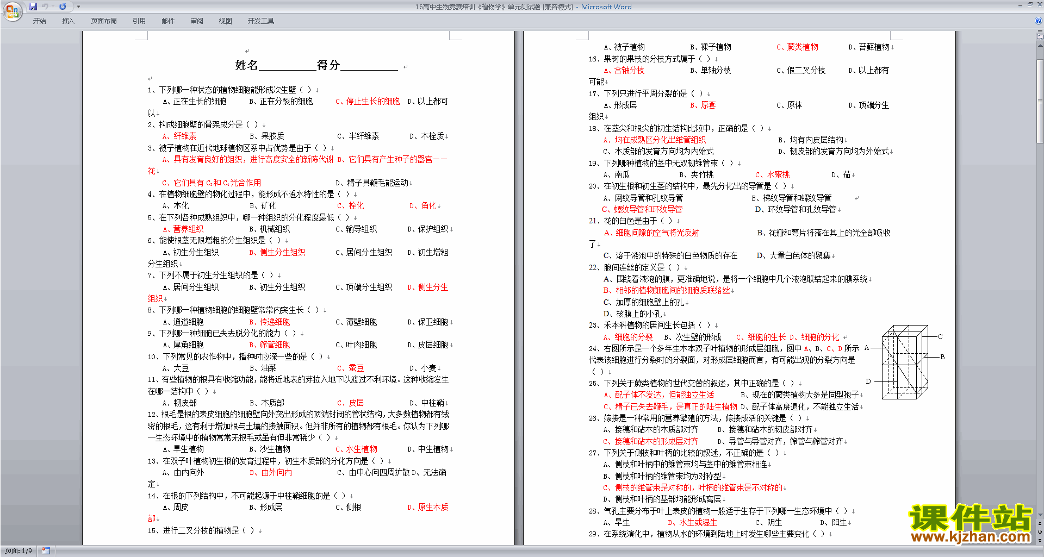Open the 视图 ribbon tab
The image size is (1044, 557).
(225, 21)
